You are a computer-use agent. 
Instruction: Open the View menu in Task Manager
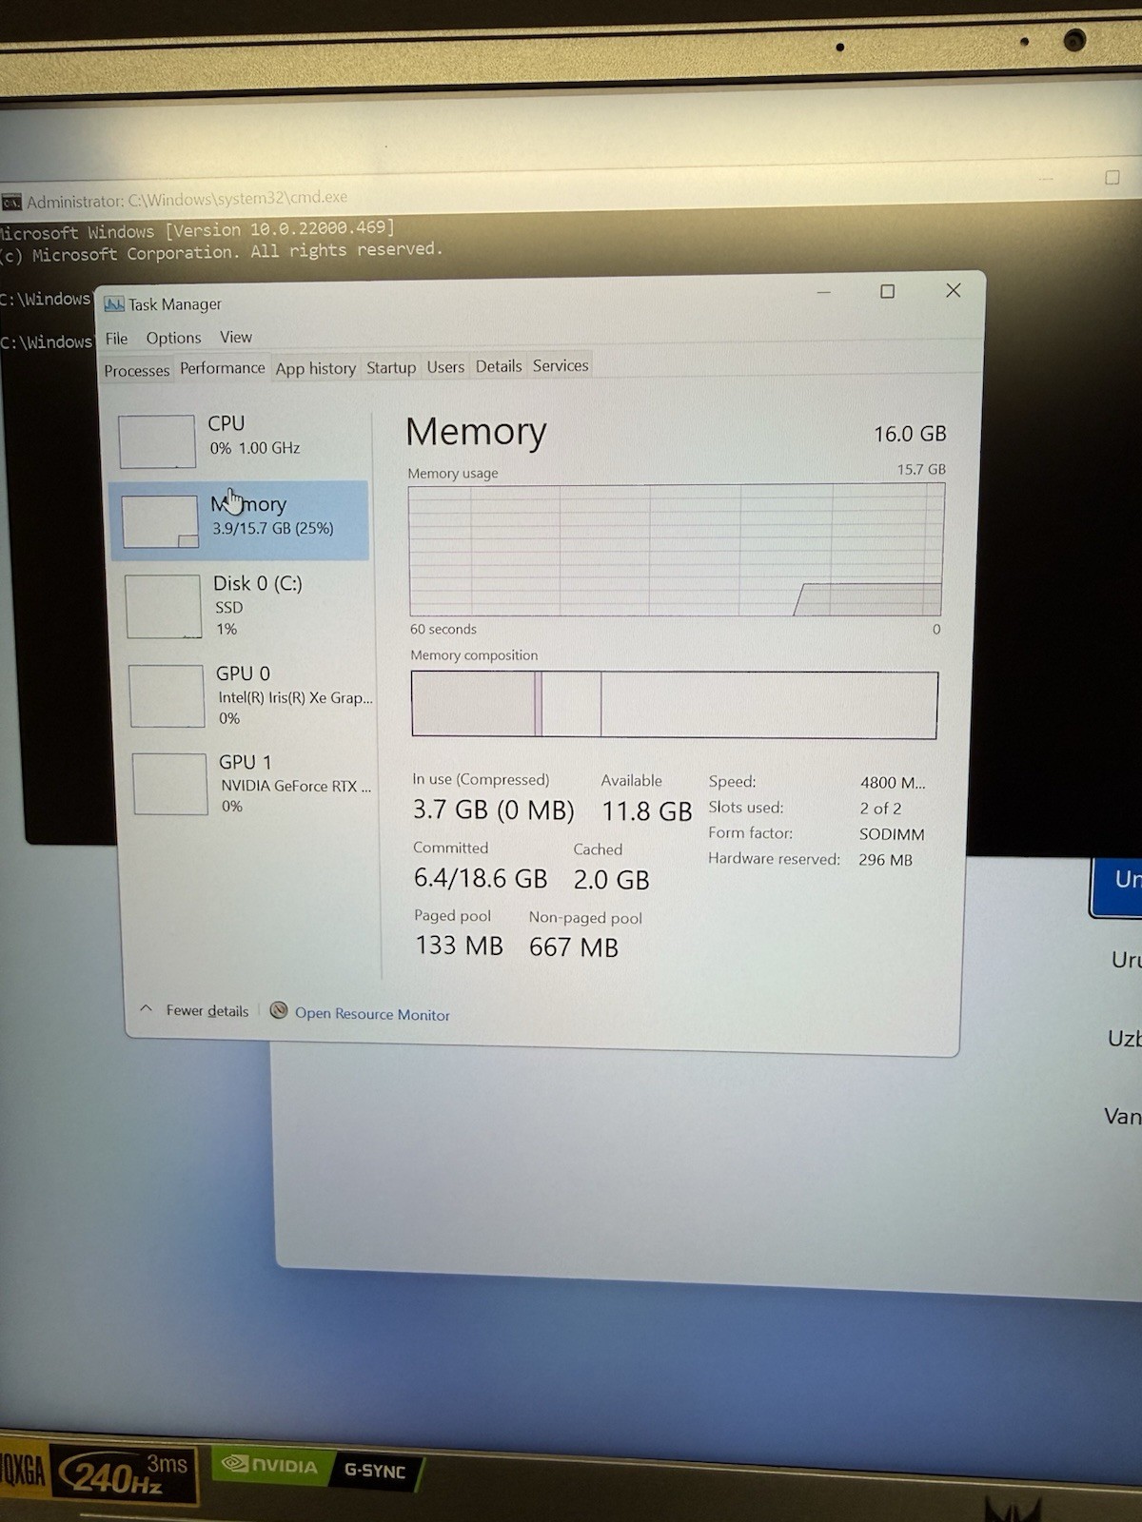click(236, 337)
